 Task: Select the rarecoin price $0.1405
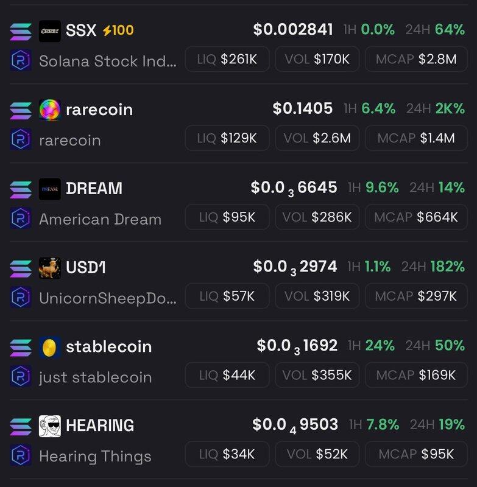pyautogui.click(x=303, y=108)
